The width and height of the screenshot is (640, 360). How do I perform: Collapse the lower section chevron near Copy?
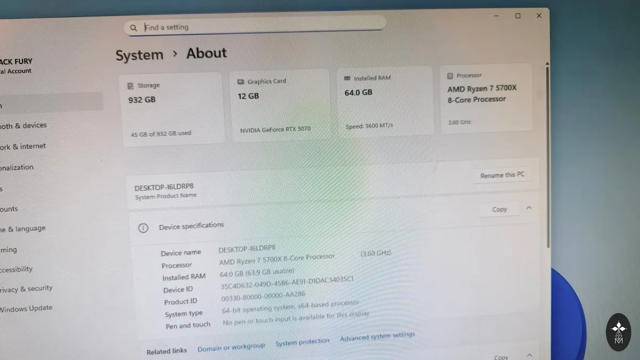tap(529, 355)
